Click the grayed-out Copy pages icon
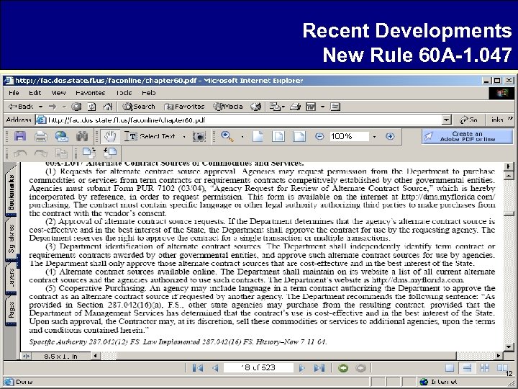The image size is (518, 389). coord(61,153)
